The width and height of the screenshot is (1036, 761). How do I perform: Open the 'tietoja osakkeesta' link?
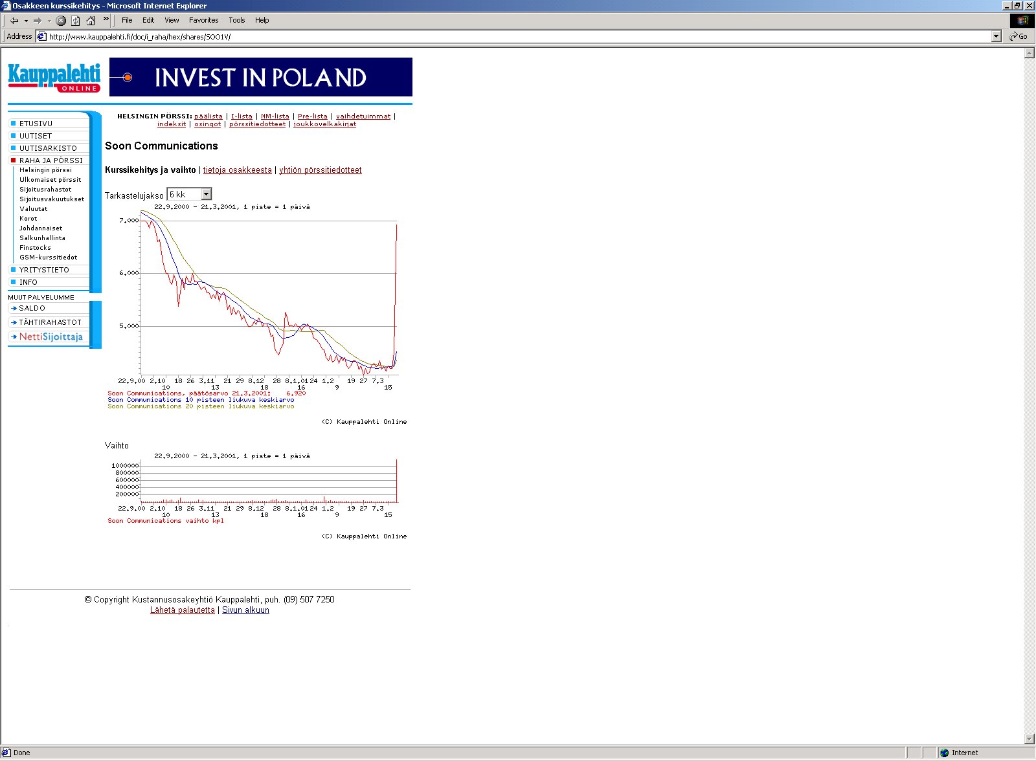[237, 170]
